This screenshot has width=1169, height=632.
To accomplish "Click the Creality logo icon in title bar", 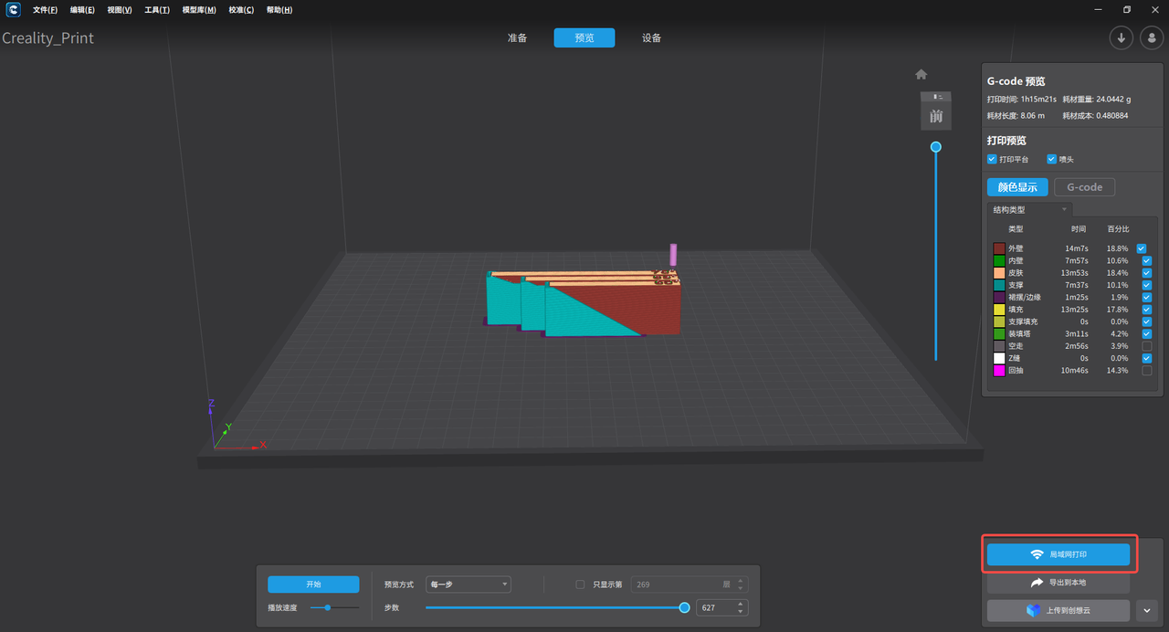I will 14,10.
